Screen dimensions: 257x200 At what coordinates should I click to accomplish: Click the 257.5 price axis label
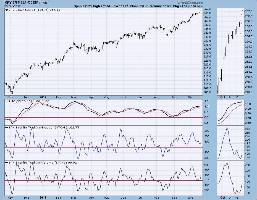pos(208,9)
